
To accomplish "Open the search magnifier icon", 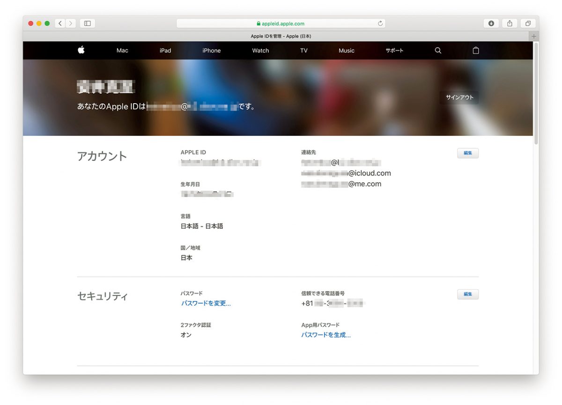I will tap(438, 51).
